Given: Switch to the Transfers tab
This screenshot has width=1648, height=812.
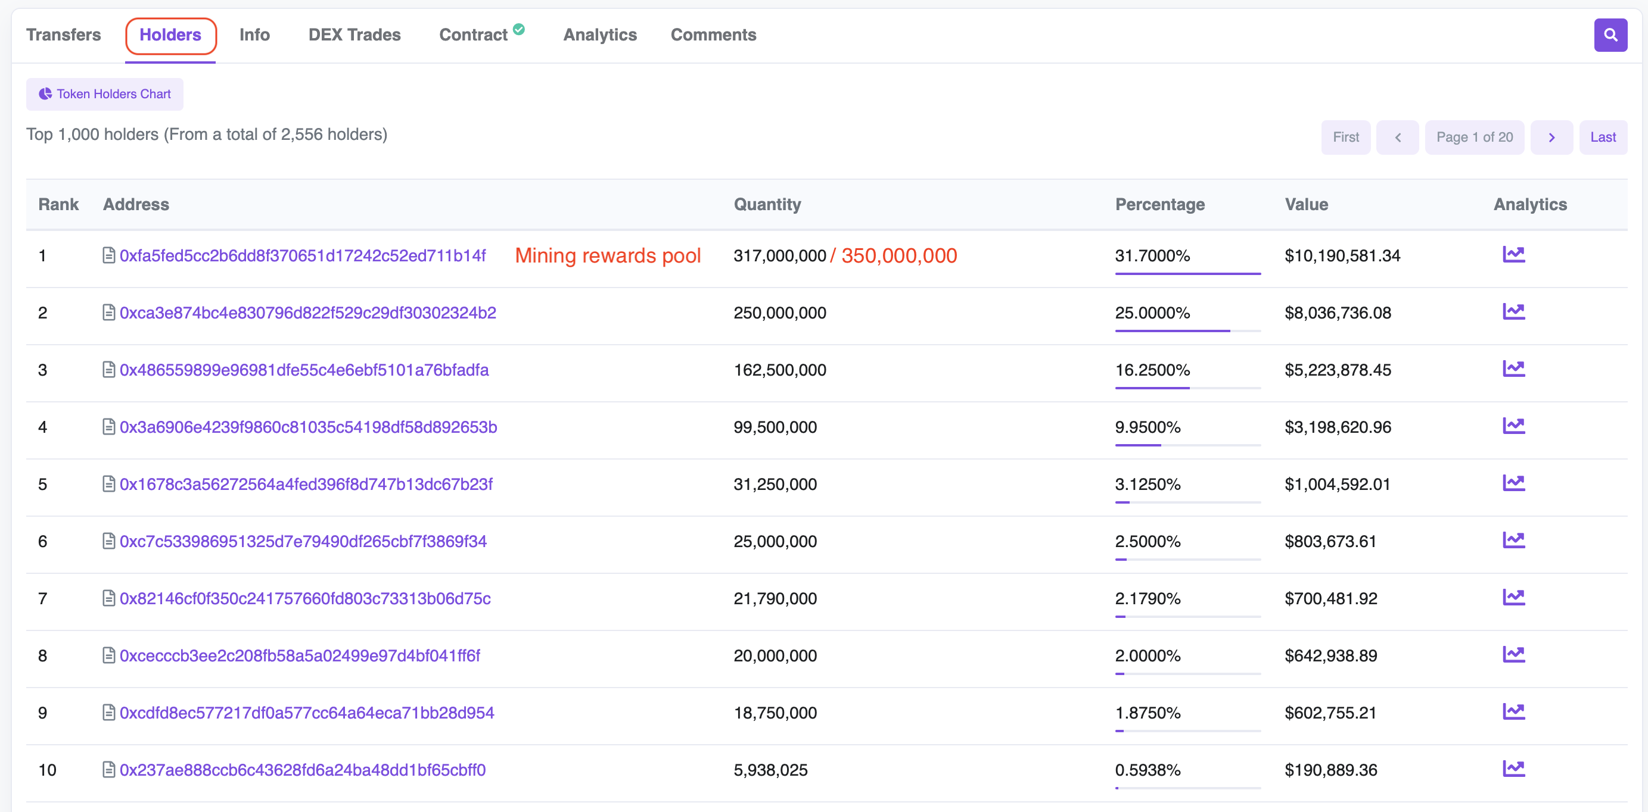Looking at the screenshot, I should click(63, 35).
